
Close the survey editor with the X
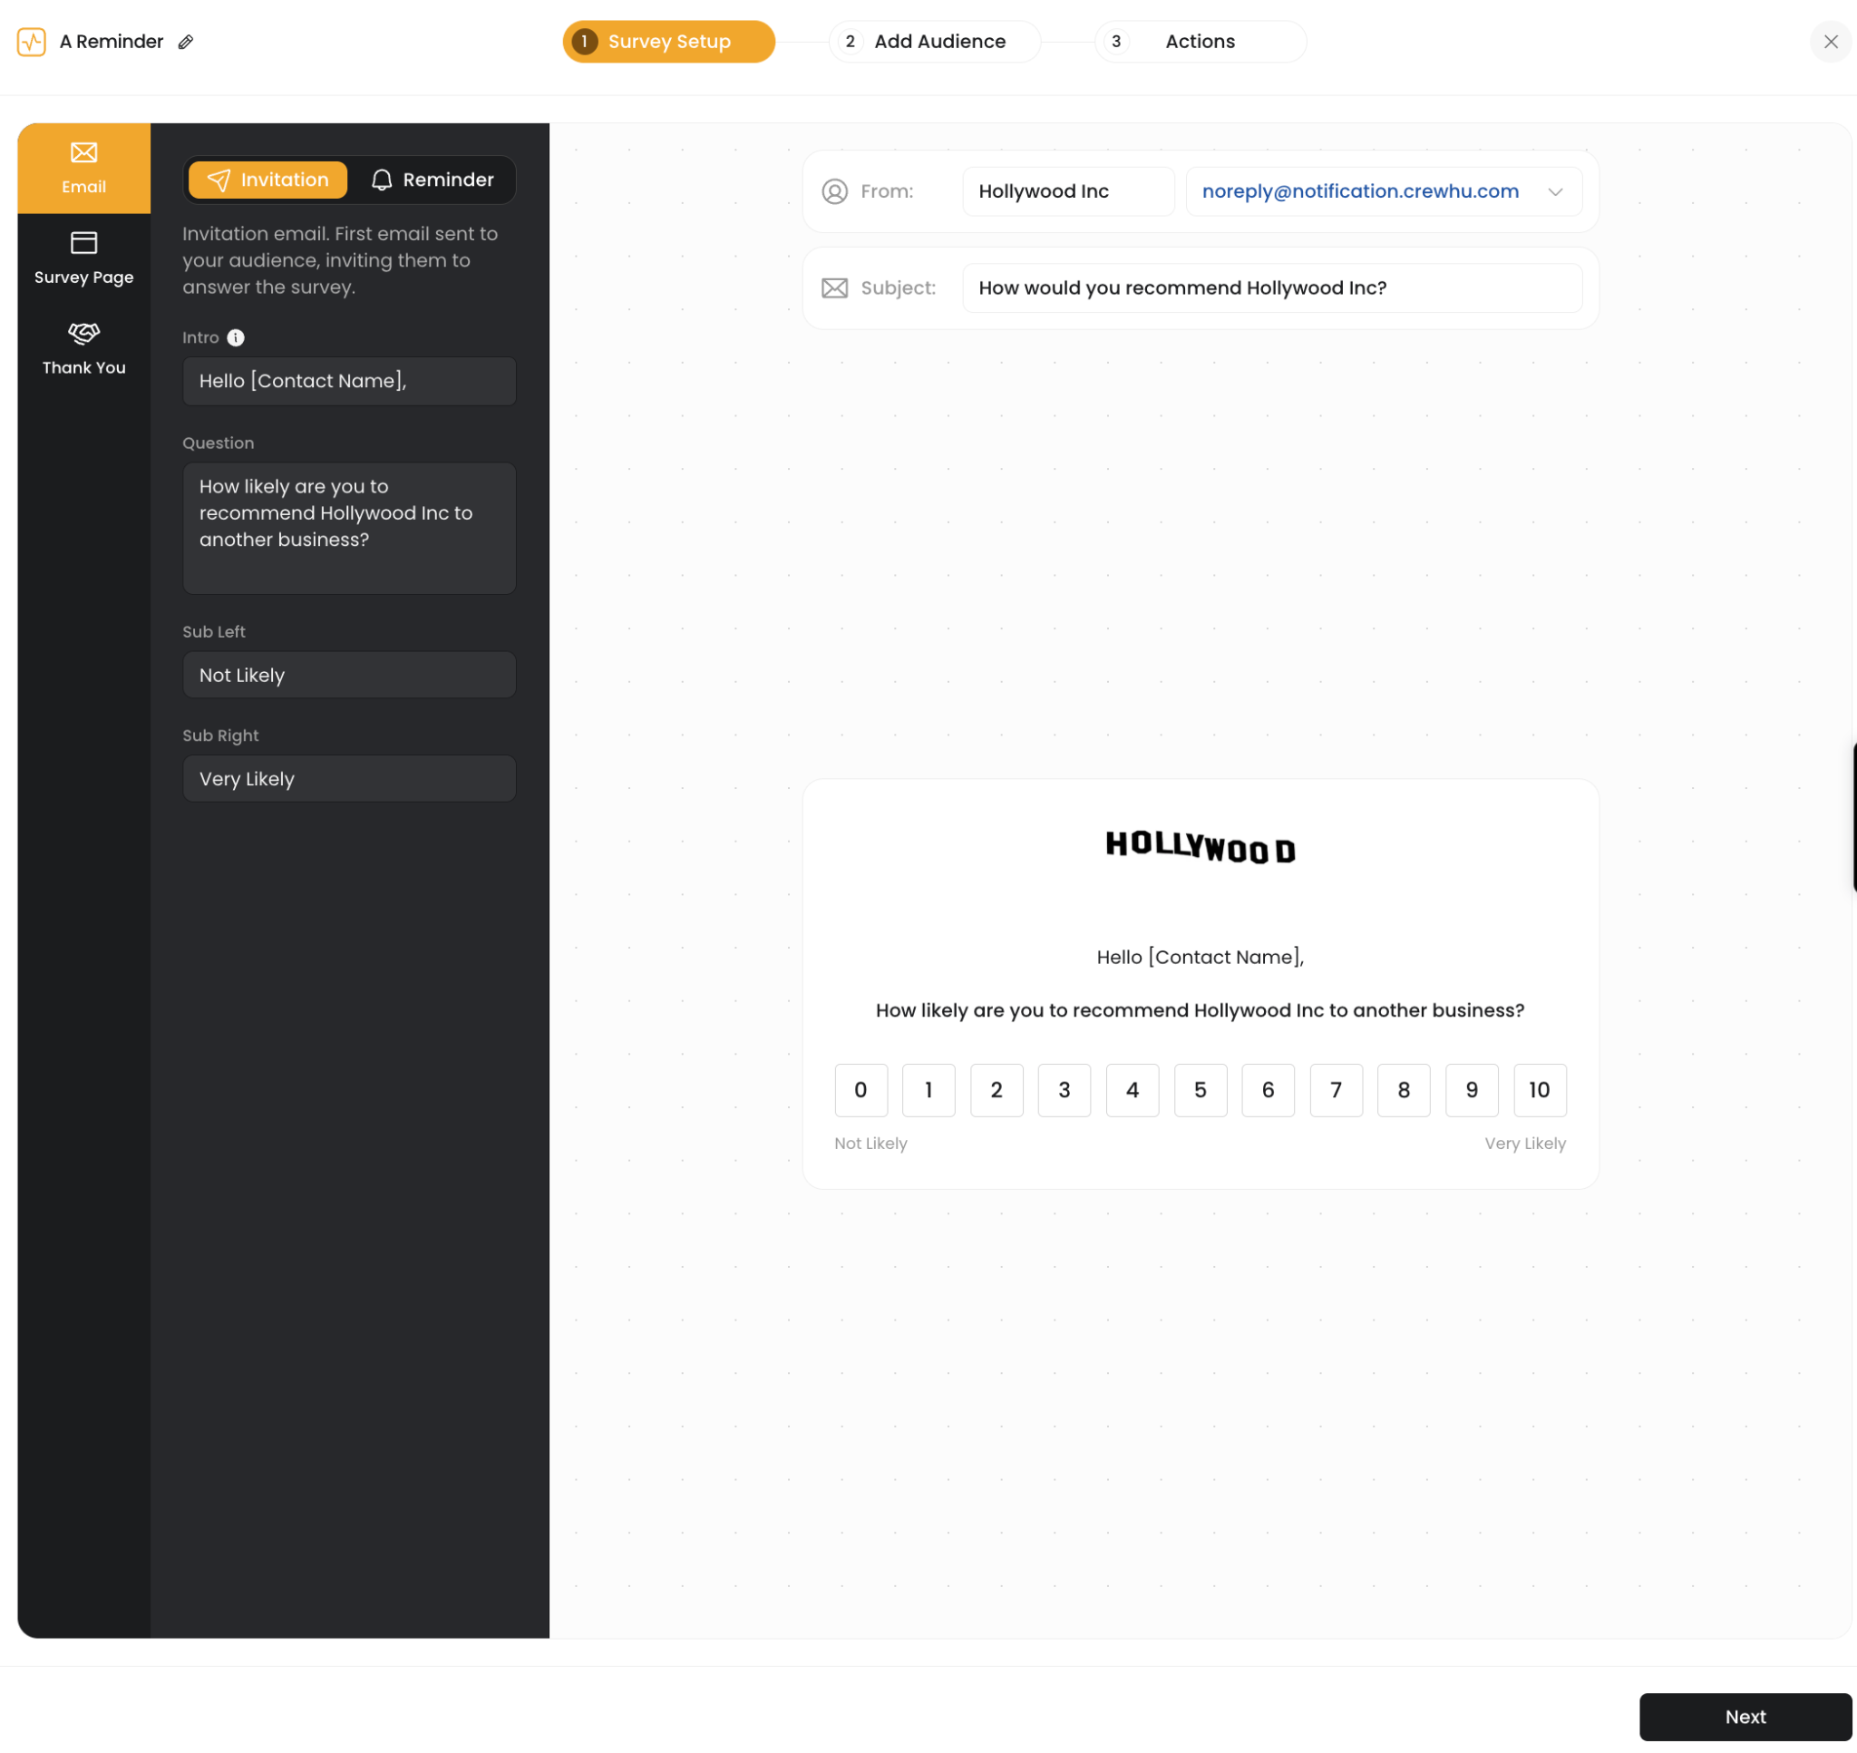coord(1830,42)
